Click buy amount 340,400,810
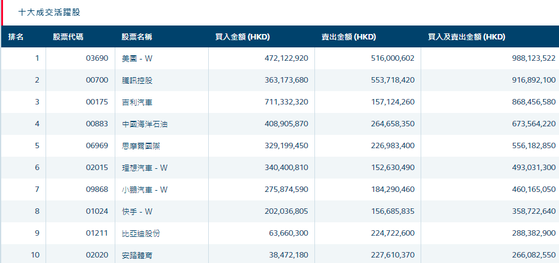The image size is (559, 263). (286, 168)
